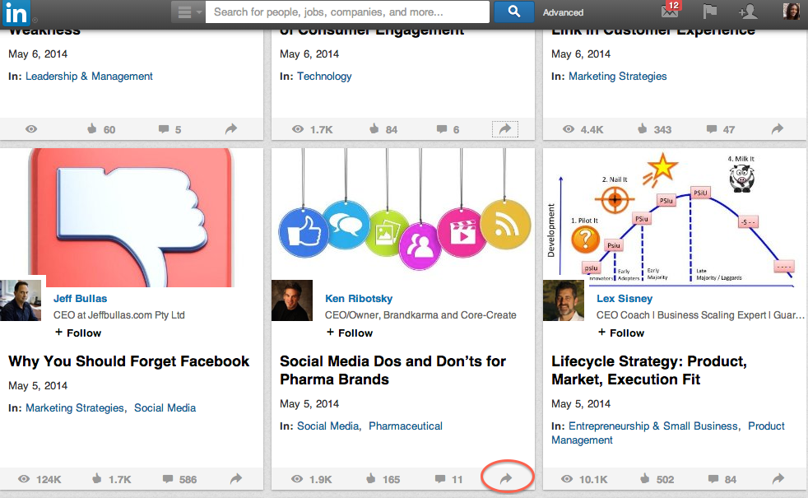Open the messages envelope with 12 badge
The height and width of the screenshot is (498, 808).
coord(671,11)
